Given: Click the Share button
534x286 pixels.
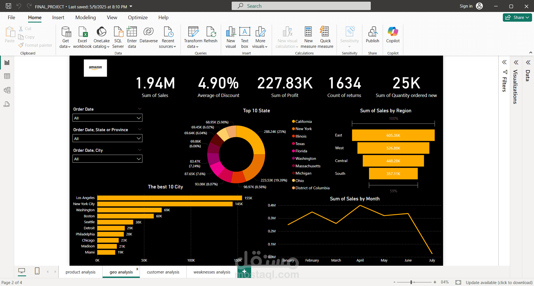Looking at the screenshot, I should [517, 17].
